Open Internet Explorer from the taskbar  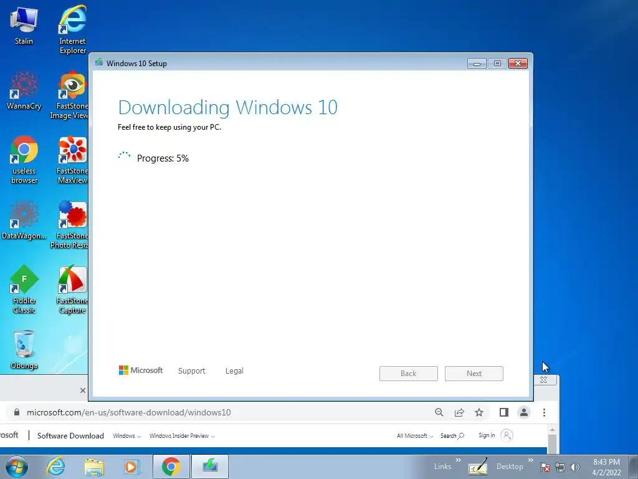pyautogui.click(x=55, y=467)
